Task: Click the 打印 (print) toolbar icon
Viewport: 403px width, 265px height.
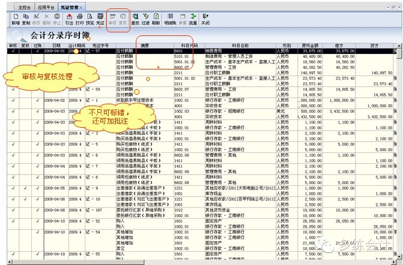Action: point(80,20)
